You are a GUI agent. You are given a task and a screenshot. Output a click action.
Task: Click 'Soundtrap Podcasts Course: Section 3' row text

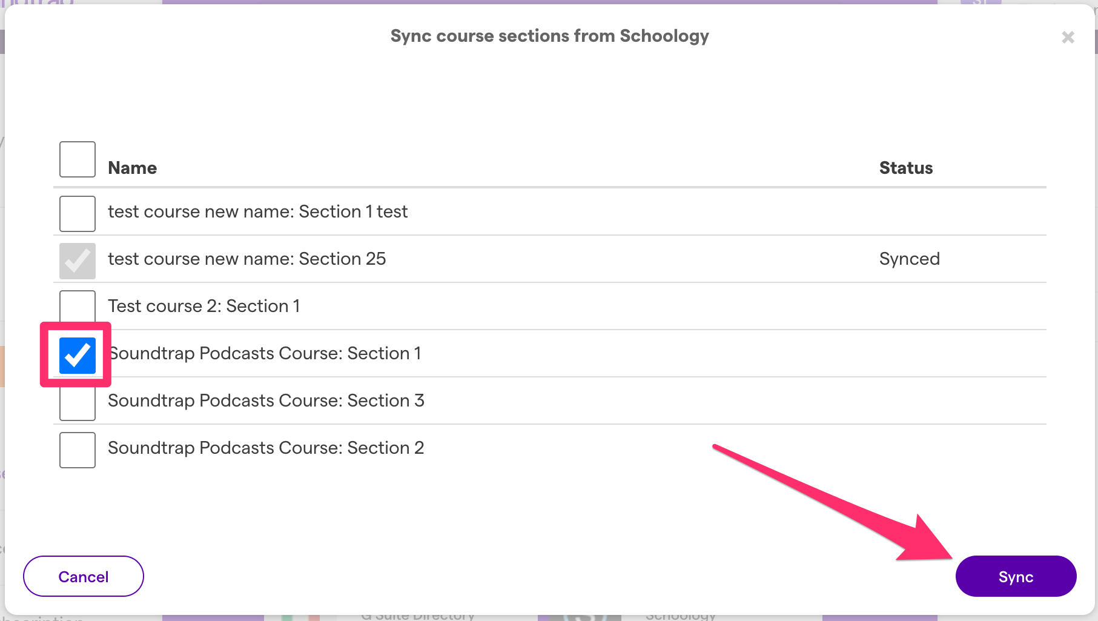(x=266, y=400)
